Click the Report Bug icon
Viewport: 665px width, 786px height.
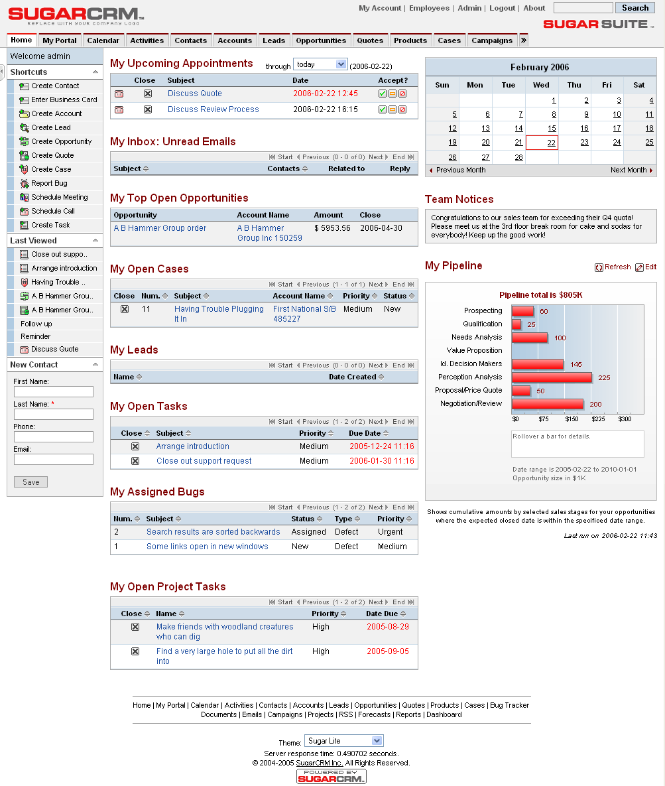pos(24,184)
